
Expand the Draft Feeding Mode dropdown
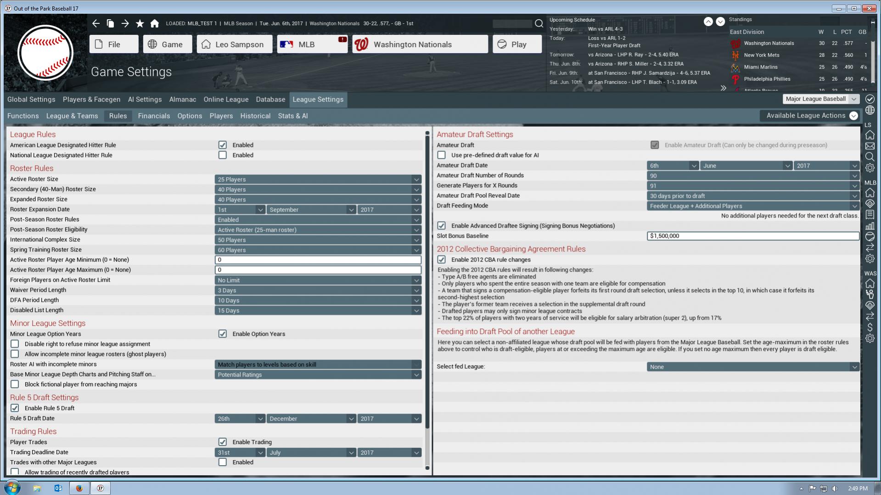coord(752,206)
